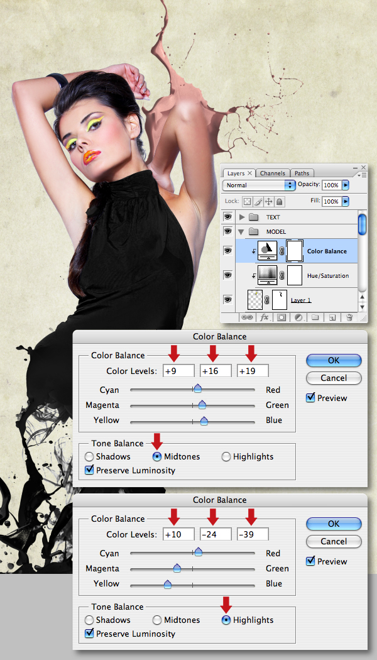Image resolution: width=377 pixels, height=660 pixels.
Task: Open the fx layer style menu
Action: tap(265, 317)
